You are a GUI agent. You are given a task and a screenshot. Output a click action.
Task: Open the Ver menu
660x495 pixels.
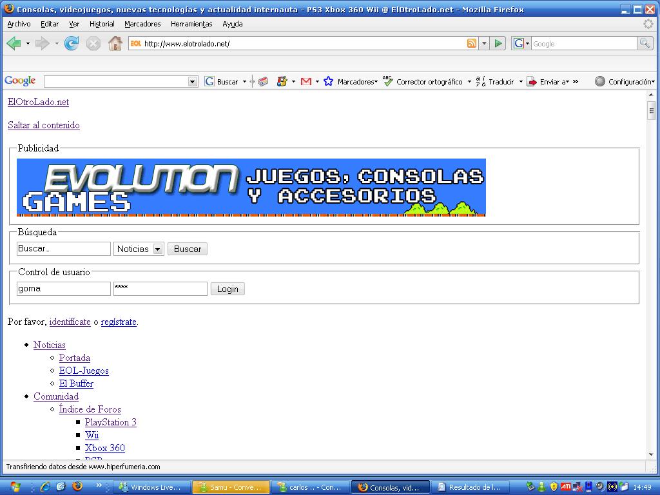[x=74, y=24]
